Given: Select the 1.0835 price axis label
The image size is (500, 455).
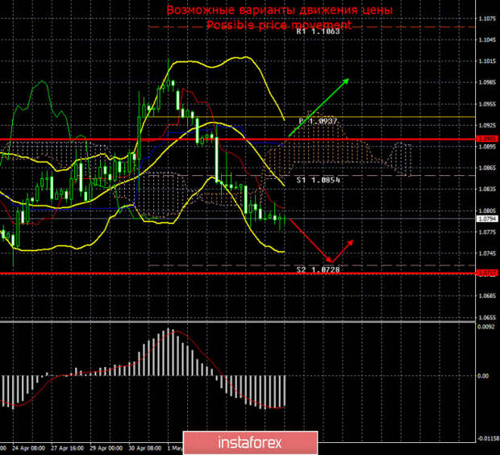Looking at the screenshot, I should (487, 189).
